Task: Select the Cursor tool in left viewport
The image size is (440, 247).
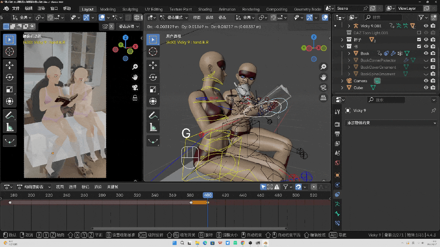Action: click(x=9, y=51)
